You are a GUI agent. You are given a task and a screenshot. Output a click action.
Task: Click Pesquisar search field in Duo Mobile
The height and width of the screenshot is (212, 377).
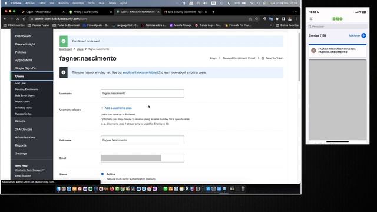(338, 26)
